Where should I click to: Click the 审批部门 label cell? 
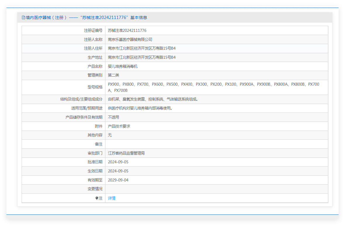(63, 153)
